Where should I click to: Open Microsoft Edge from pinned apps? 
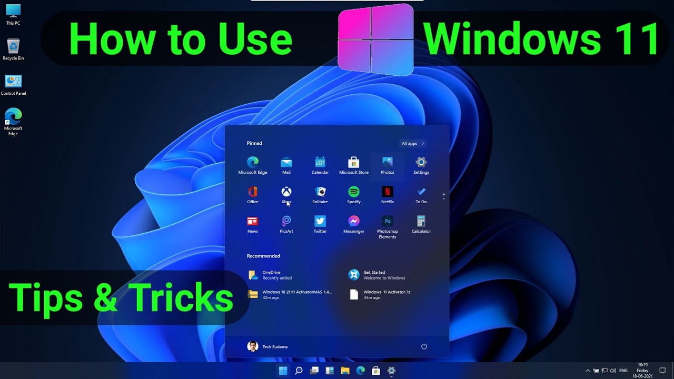tap(253, 165)
